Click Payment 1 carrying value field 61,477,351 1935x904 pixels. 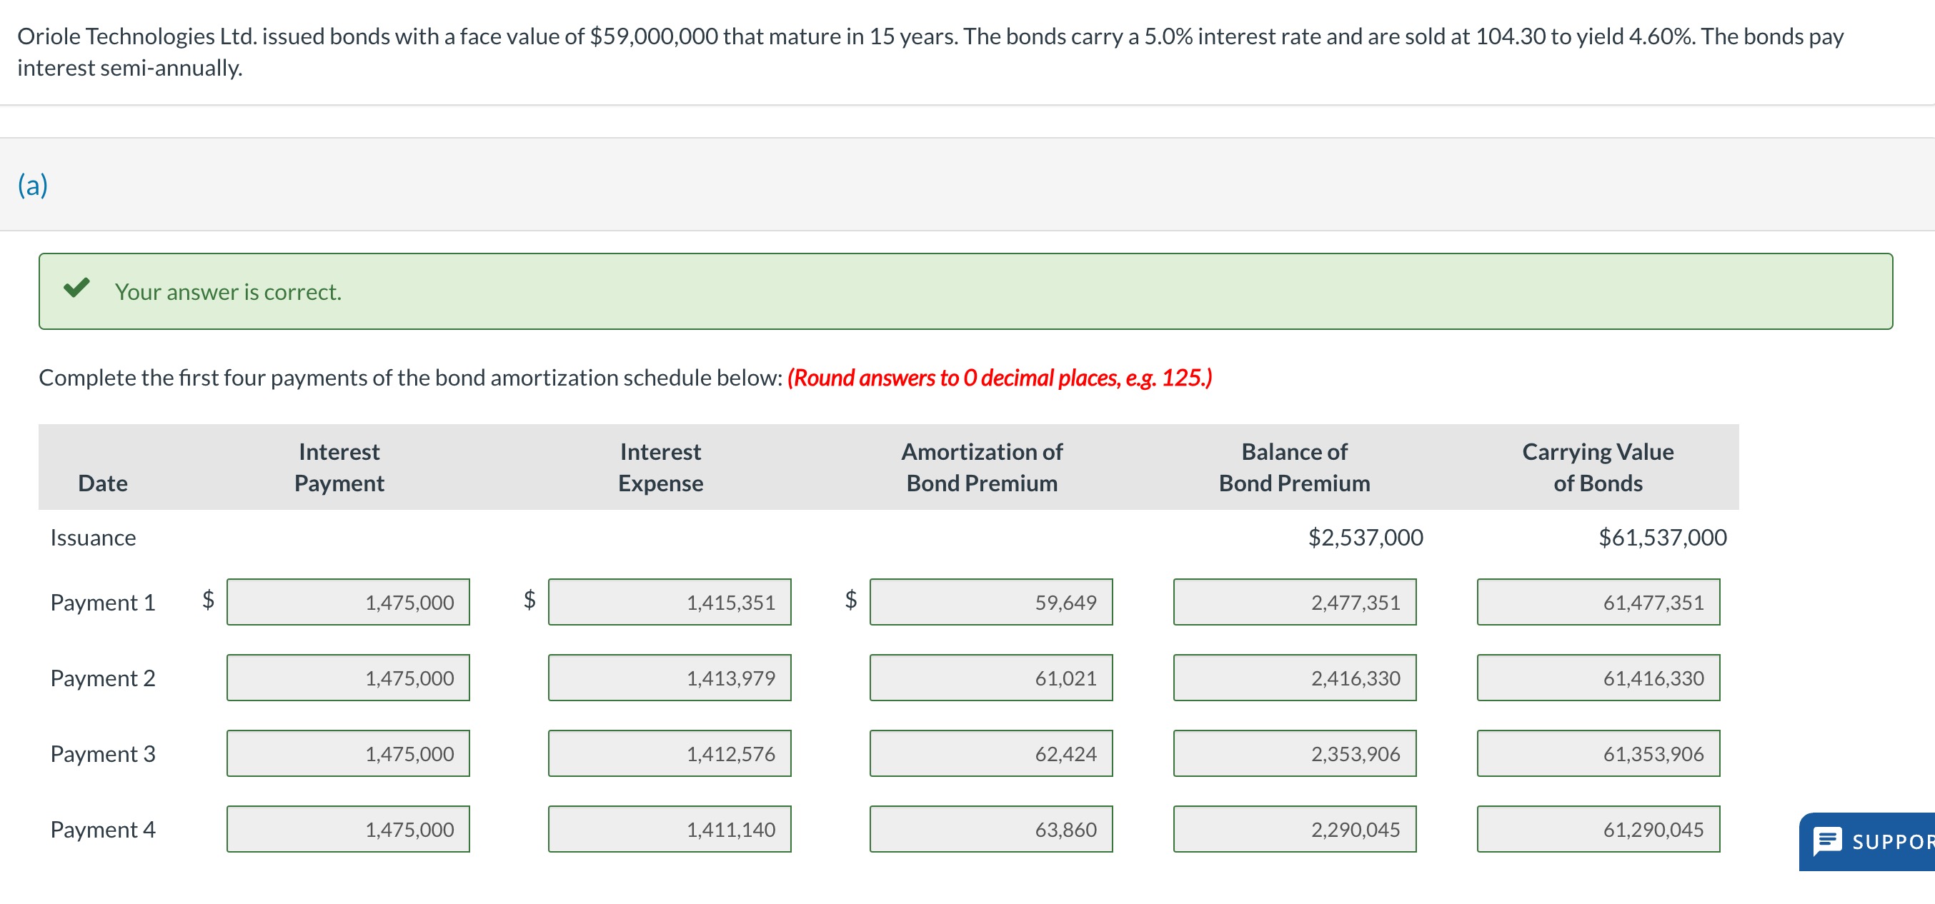pos(1598,601)
